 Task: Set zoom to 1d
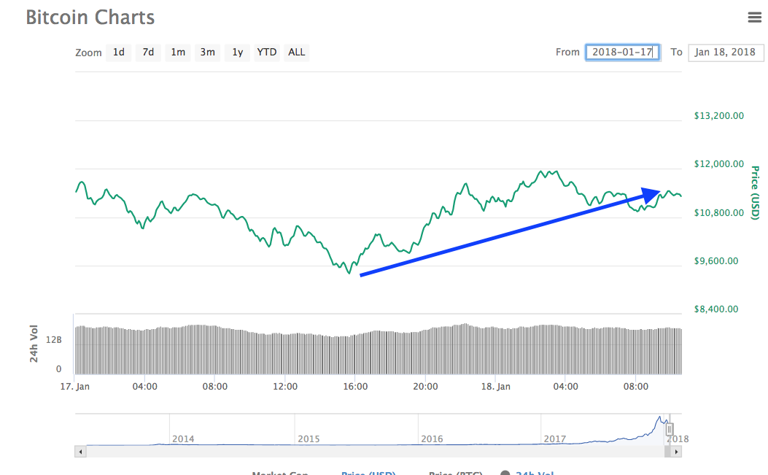119,53
